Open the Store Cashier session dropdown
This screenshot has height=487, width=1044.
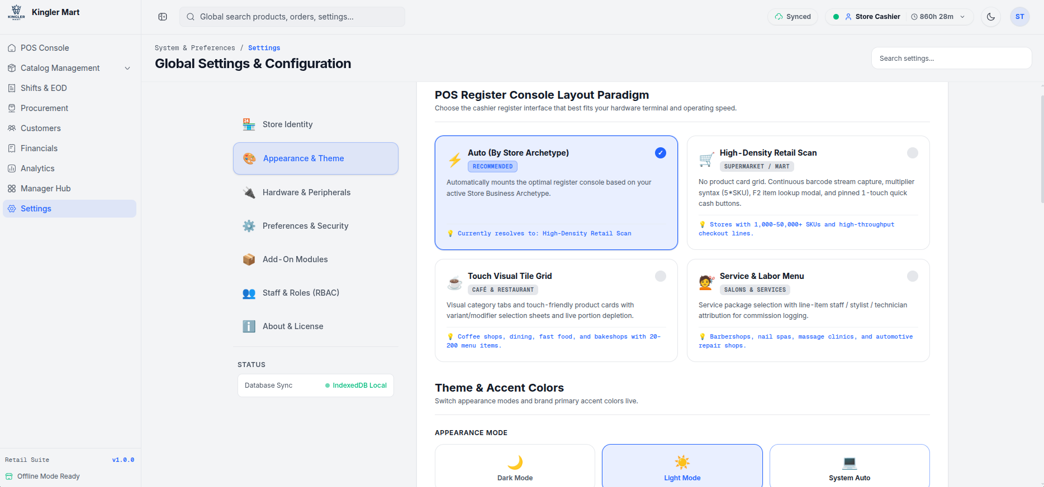point(899,17)
